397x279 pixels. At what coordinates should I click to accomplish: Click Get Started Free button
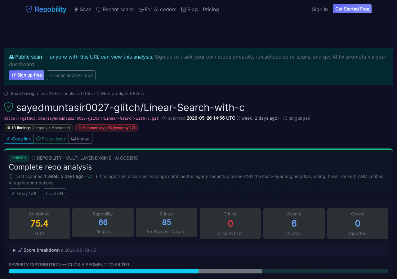352,9
